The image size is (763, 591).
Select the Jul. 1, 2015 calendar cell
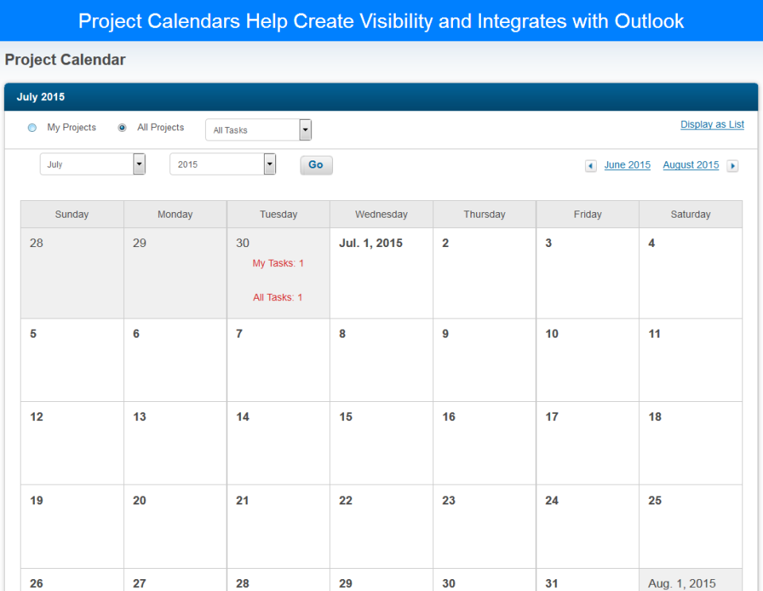381,273
